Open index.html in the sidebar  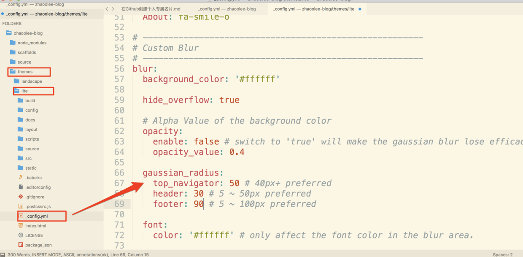35,226
